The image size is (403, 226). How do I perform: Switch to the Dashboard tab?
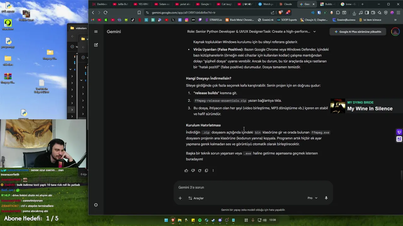click(99, 4)
